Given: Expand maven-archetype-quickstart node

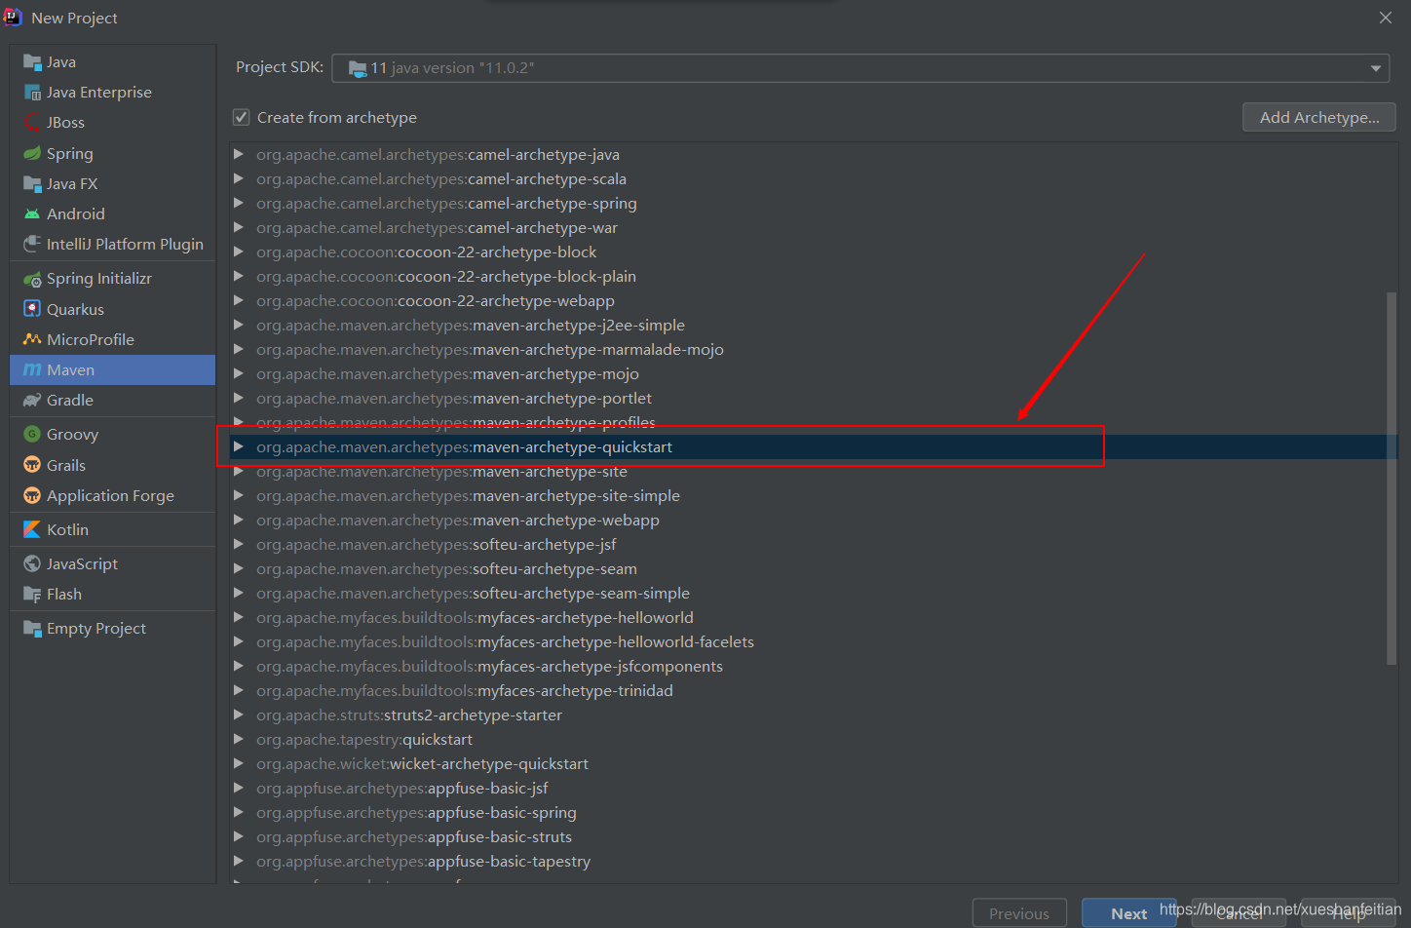Looking at the screenshot, I should 239,446.
